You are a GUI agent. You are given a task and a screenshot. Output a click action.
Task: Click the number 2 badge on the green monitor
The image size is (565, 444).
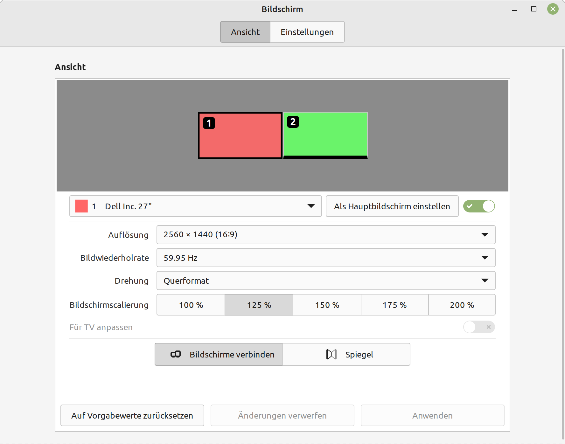coord(293,122)
